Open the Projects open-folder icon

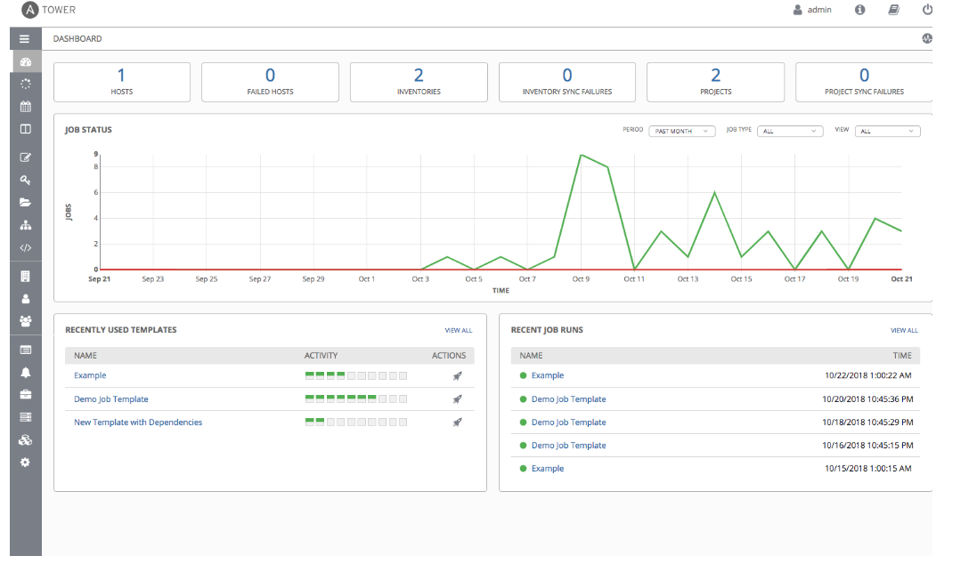pyautogui.click(x=26, y=202)
